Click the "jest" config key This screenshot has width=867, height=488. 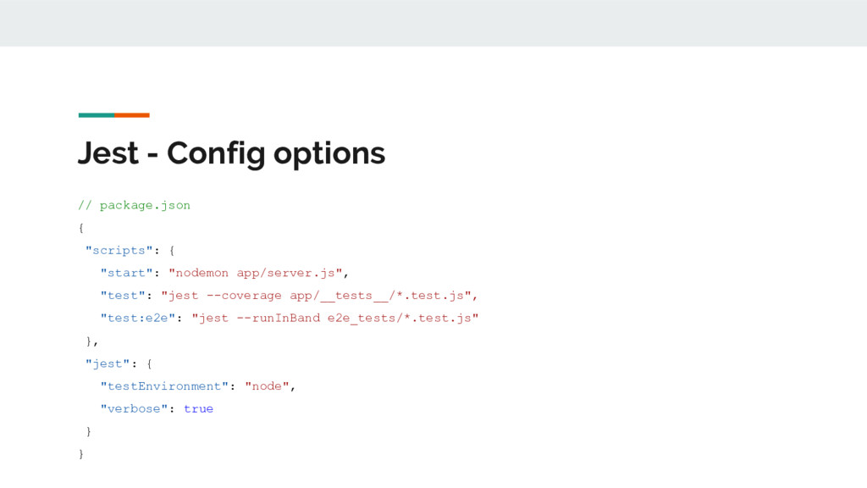point(108,363)
